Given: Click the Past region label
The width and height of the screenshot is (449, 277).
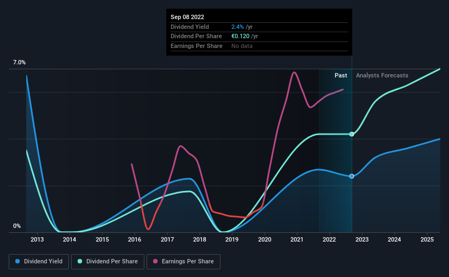Looking at the screenshot, I should pyautogui.click(x=341, y=75).
